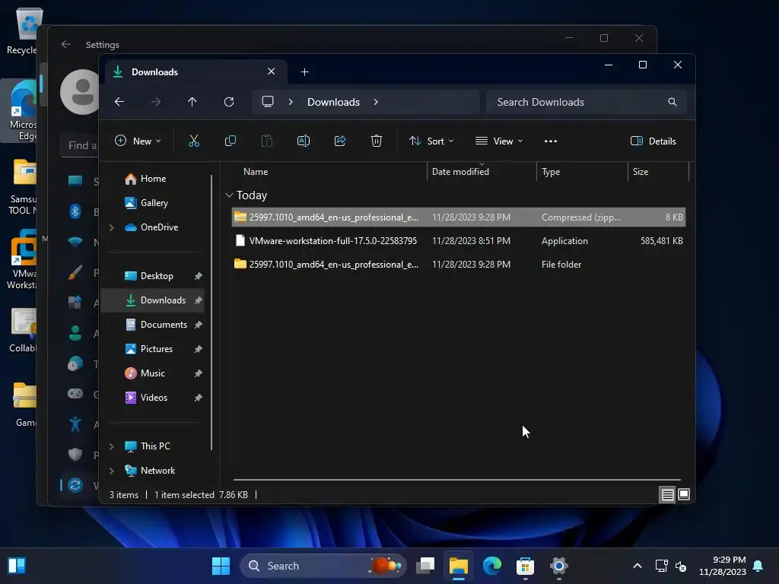The height and width of the screenshot is (584, 779).
Task: Go up one folder level arrow
Action: 192,102
